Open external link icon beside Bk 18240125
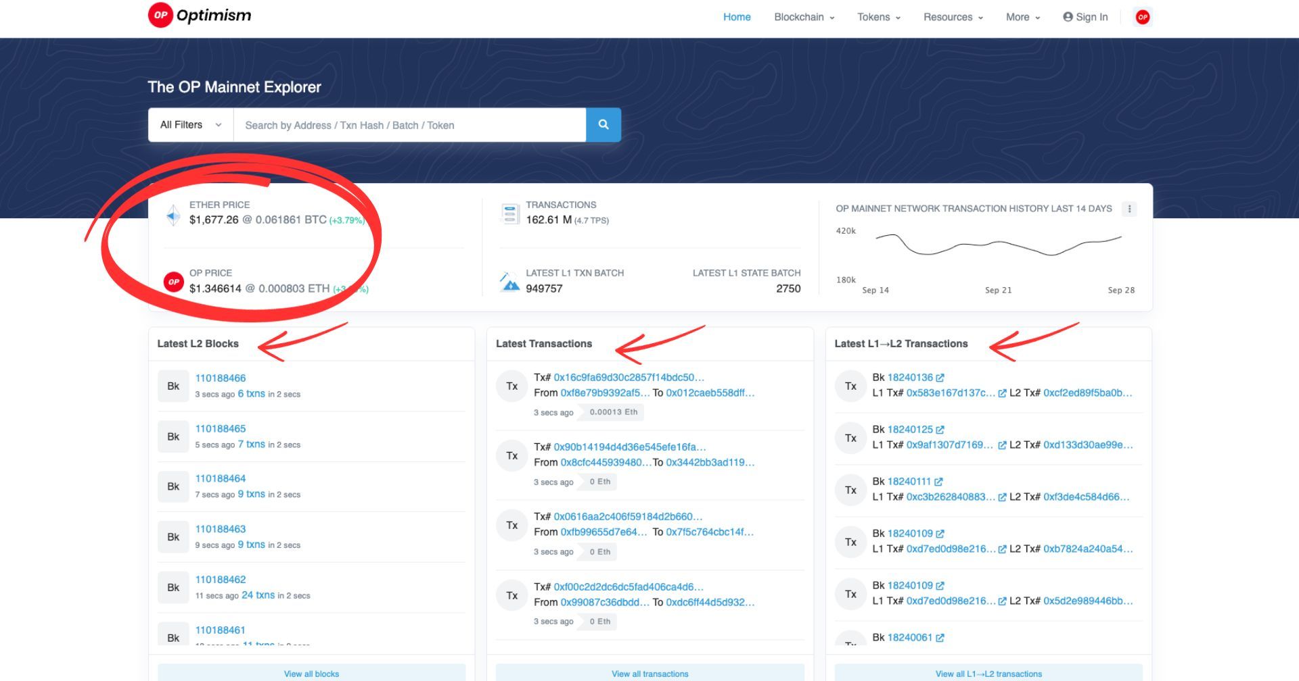The height and width of the screenshot is (681, 1299). click(x=940, y=430)
